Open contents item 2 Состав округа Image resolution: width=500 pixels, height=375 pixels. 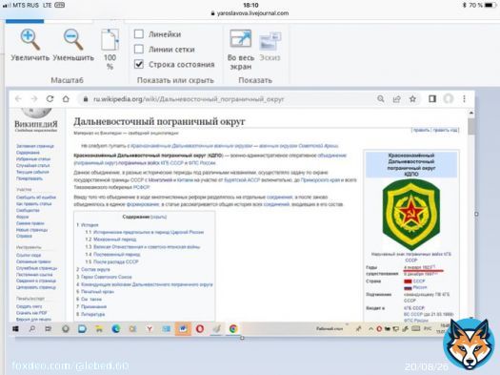93,269
